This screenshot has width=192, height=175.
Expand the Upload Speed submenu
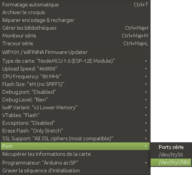tap(75, 69)
